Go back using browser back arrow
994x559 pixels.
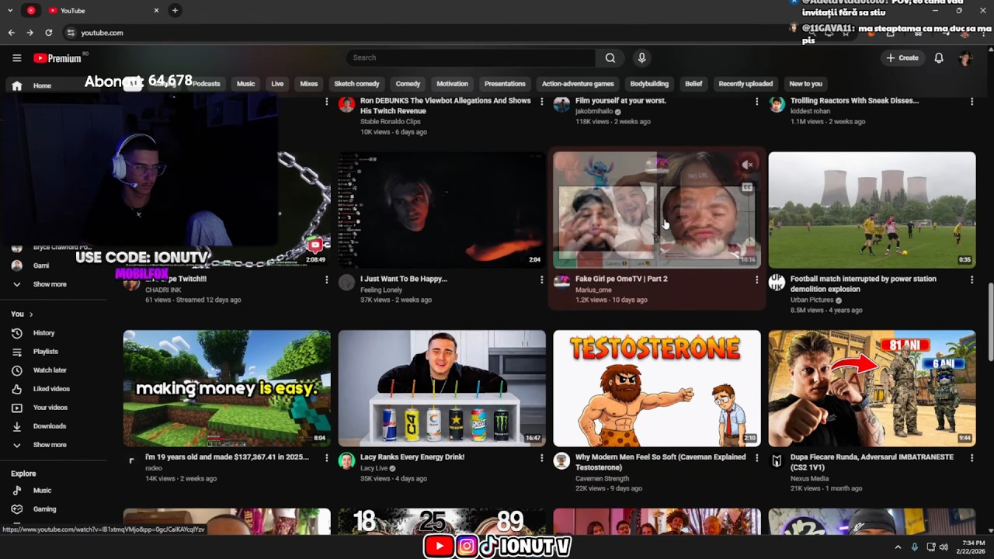(11, 33)
